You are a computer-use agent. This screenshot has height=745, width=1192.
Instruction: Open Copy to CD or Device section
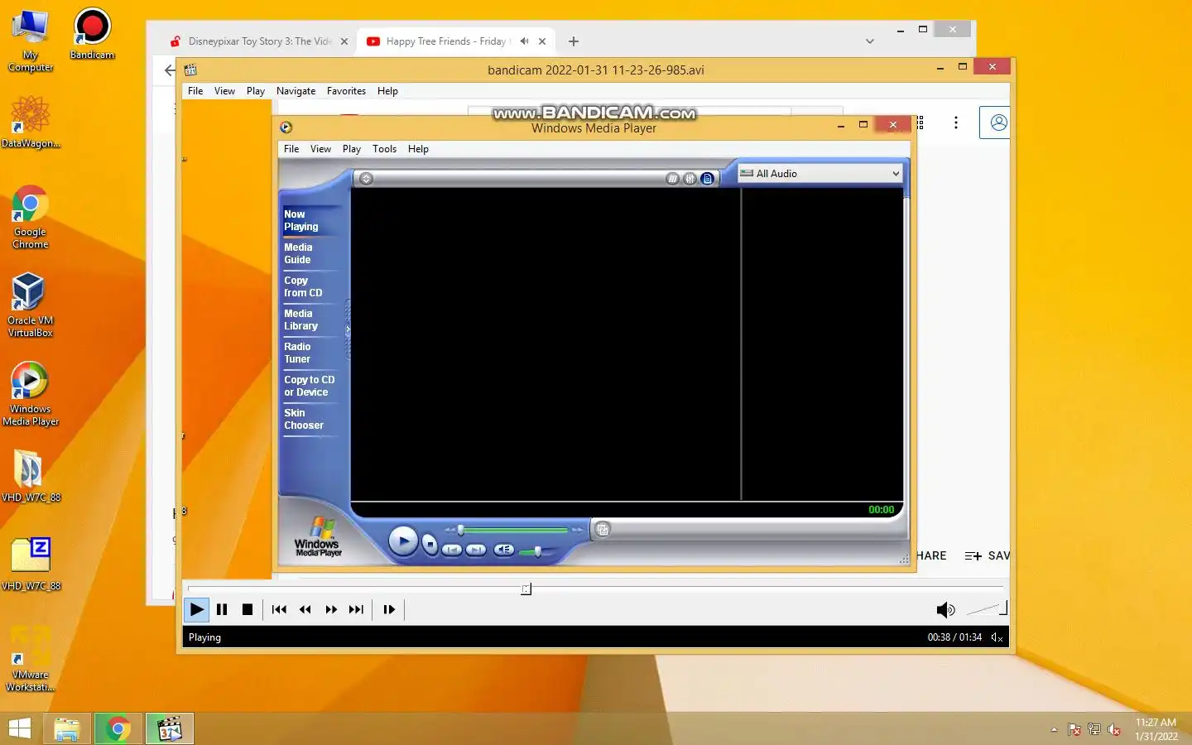pyautogui.click(x=309, y=386)
